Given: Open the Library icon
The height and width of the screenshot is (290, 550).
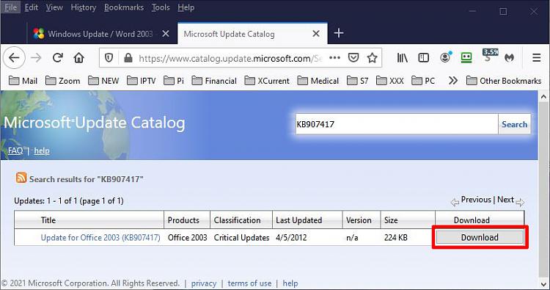Looking at the screenshot, I should point(403,57).
